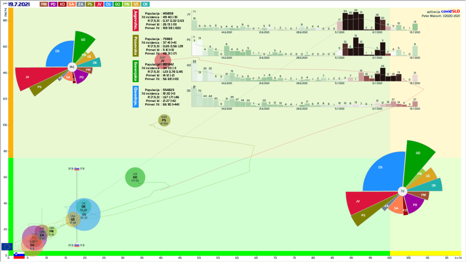Expand the Posavska olive region label

(135, 46)
